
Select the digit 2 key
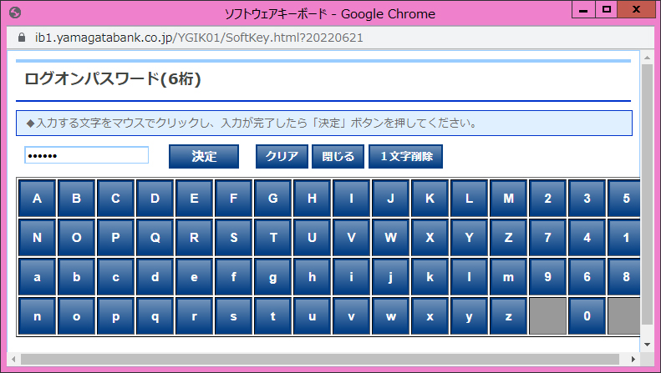(547, 199)
